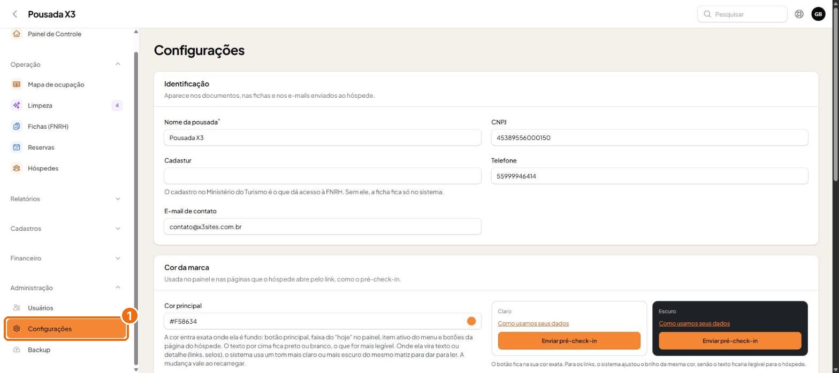The image size is (839, 373).
Task: Click Enviar pré-check-in in Escuro preview
Action: click(730, 341)
